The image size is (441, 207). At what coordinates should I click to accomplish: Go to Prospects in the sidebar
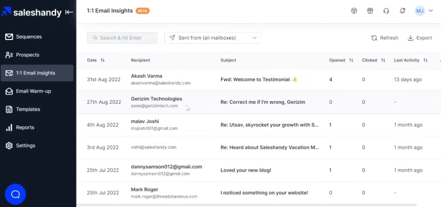[37, 55]
